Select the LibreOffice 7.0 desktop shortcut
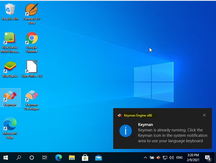Screen dimensions: 216x163 [32, 69]
